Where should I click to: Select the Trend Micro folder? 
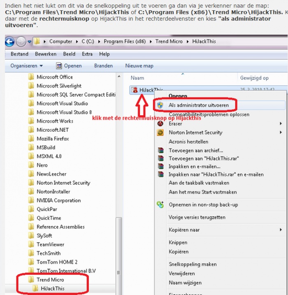[x=50, y=280]
